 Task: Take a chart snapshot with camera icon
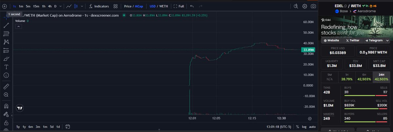(x=314, y=6)
